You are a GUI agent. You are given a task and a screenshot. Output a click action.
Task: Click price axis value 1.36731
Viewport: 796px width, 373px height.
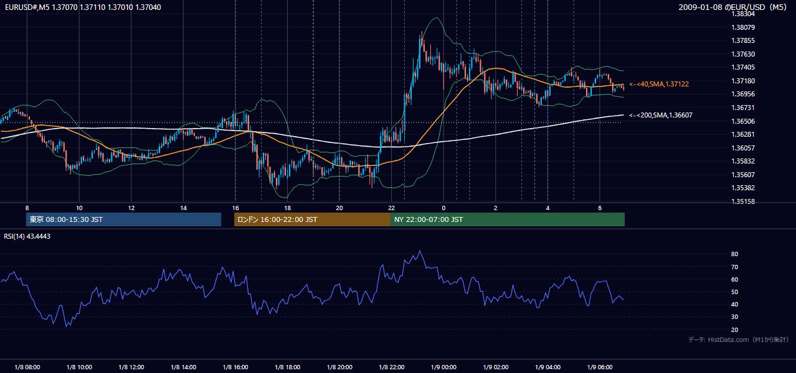(743, 108)
